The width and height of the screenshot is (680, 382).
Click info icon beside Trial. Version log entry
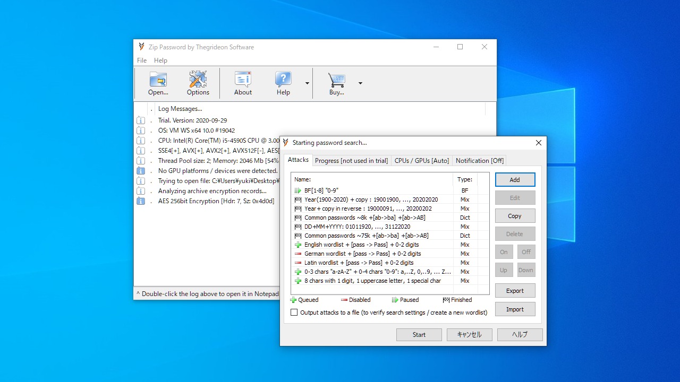pos(140,120)
